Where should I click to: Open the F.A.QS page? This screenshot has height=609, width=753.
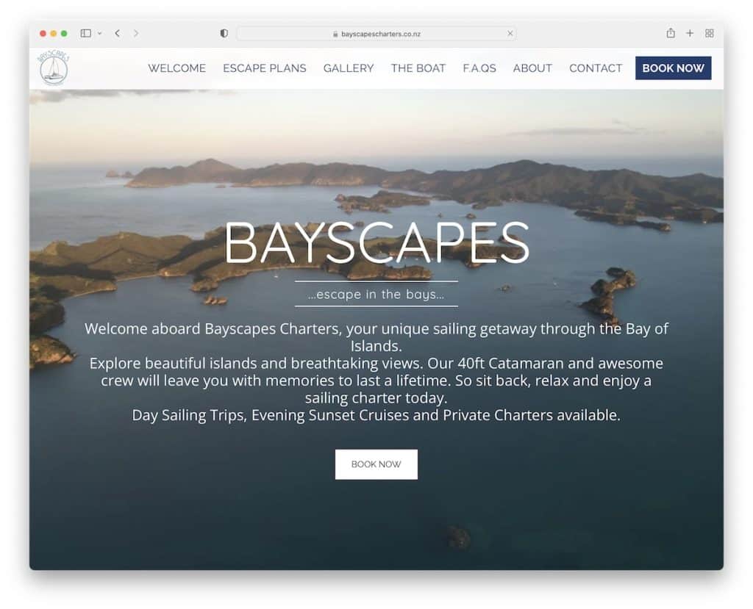(x=479, y=68)
